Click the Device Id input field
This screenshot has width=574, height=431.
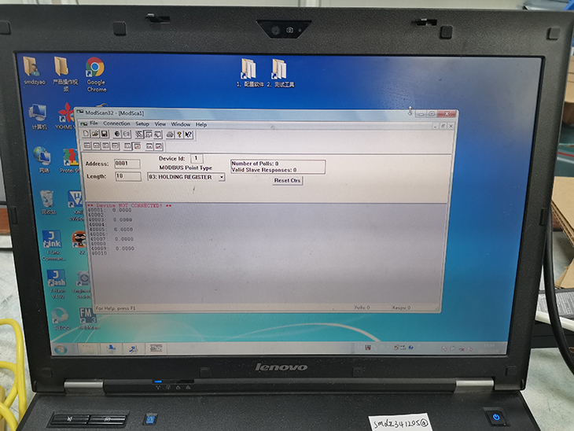(x=197, y=159)
